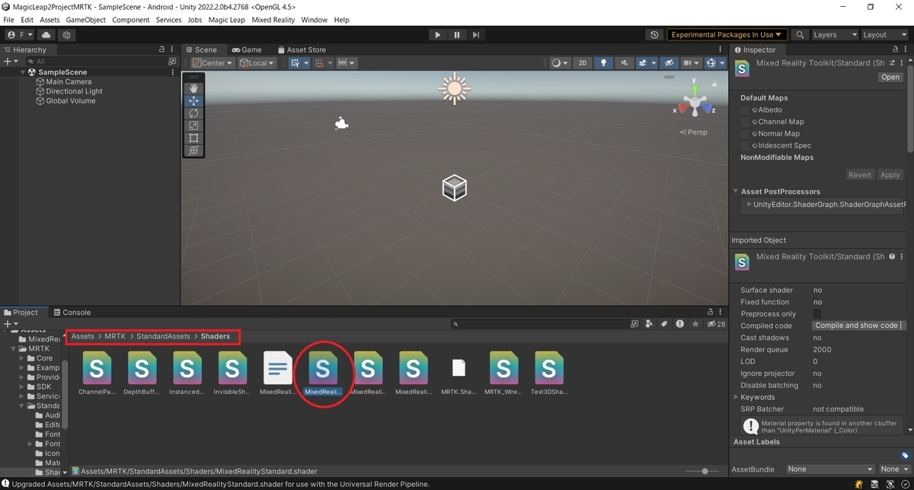Switch to the Game tab
Image resolution: width=914 pixels, height=490 pixels.
(x=246, y=49)
